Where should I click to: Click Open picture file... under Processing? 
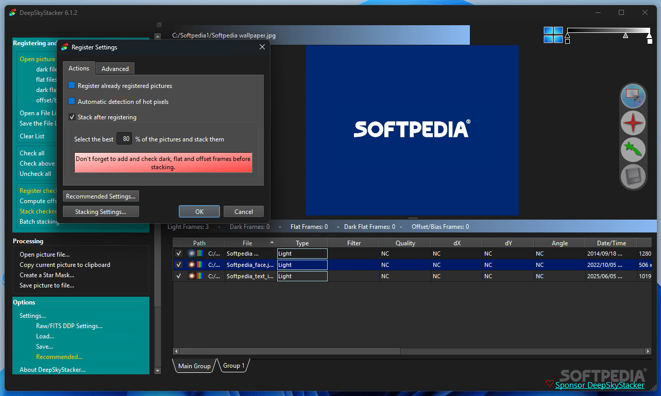point(45,255)
